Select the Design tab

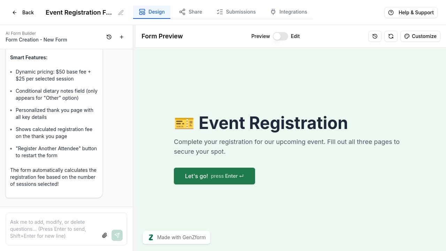[x=152, y=12]
